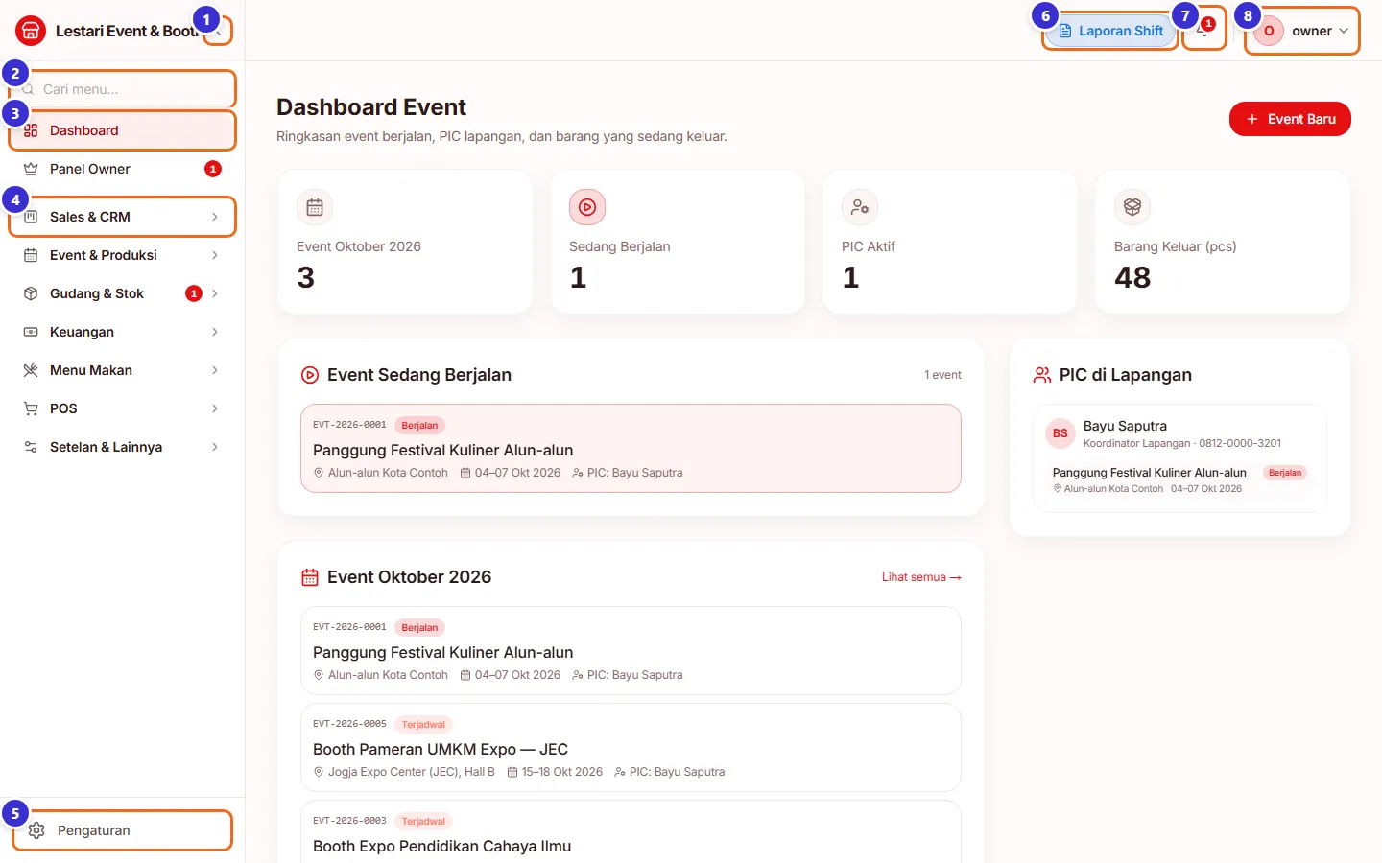This screenshot has width=1382, height=863.
Task: Open the notification bell
Action: [1203, 30]
